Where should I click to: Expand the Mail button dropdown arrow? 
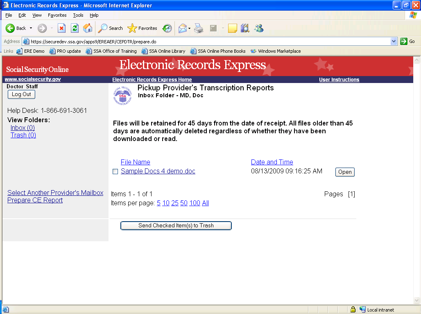189,28
